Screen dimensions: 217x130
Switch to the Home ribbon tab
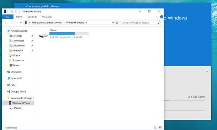coord(19,17)
